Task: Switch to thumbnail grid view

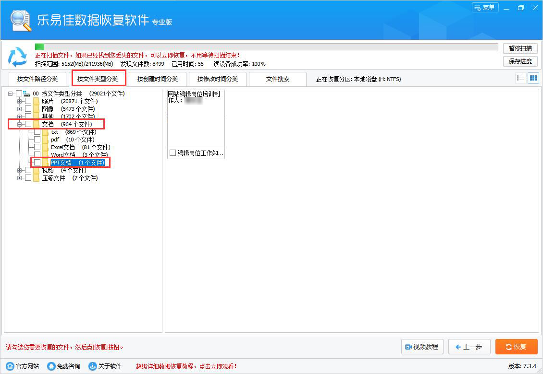Action: click(533, 78)
